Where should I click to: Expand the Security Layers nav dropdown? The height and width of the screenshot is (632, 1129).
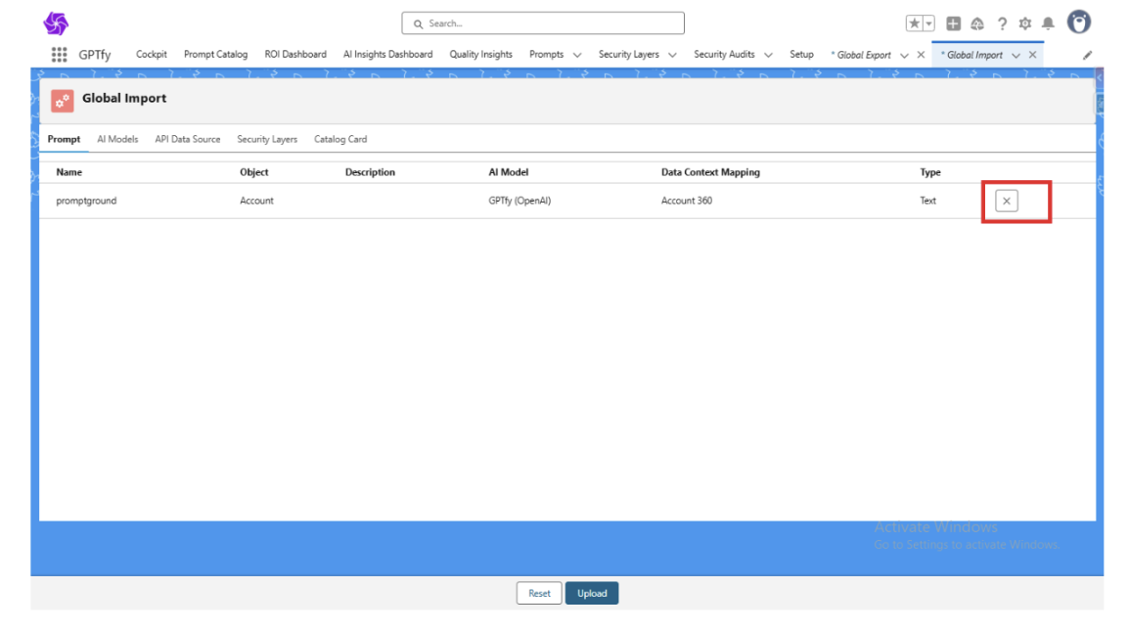point(672,55)
